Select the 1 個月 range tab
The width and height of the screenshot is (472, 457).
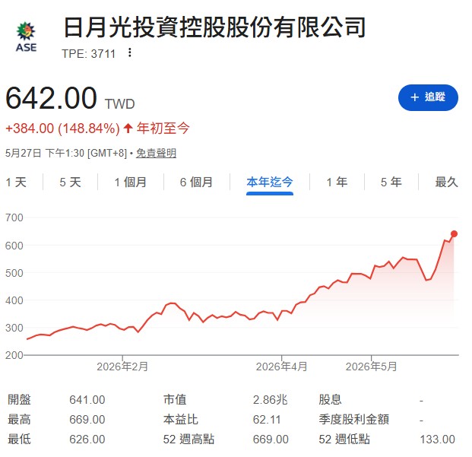pos(130,182)
